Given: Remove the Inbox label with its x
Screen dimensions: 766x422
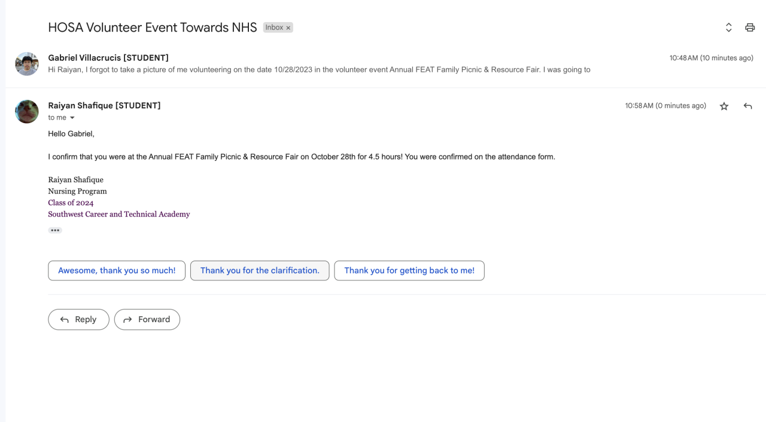Looking at the screenshot, I should [x=288, y=28].
